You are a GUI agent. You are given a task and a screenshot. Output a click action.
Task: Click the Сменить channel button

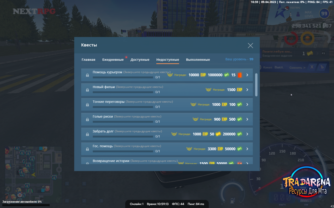297,68
